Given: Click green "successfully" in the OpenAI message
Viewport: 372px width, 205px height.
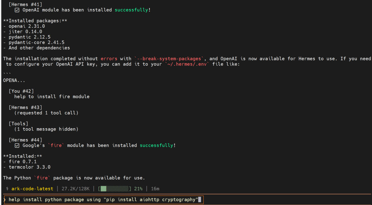Looking at the screenshot, I should click(132, 10).
